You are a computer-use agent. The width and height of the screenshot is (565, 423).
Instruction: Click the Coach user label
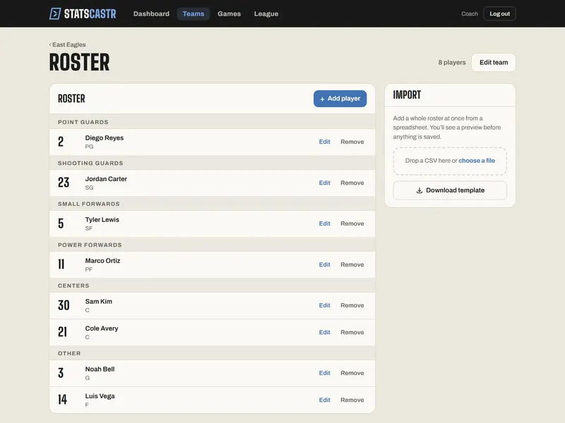coord(470,13)
